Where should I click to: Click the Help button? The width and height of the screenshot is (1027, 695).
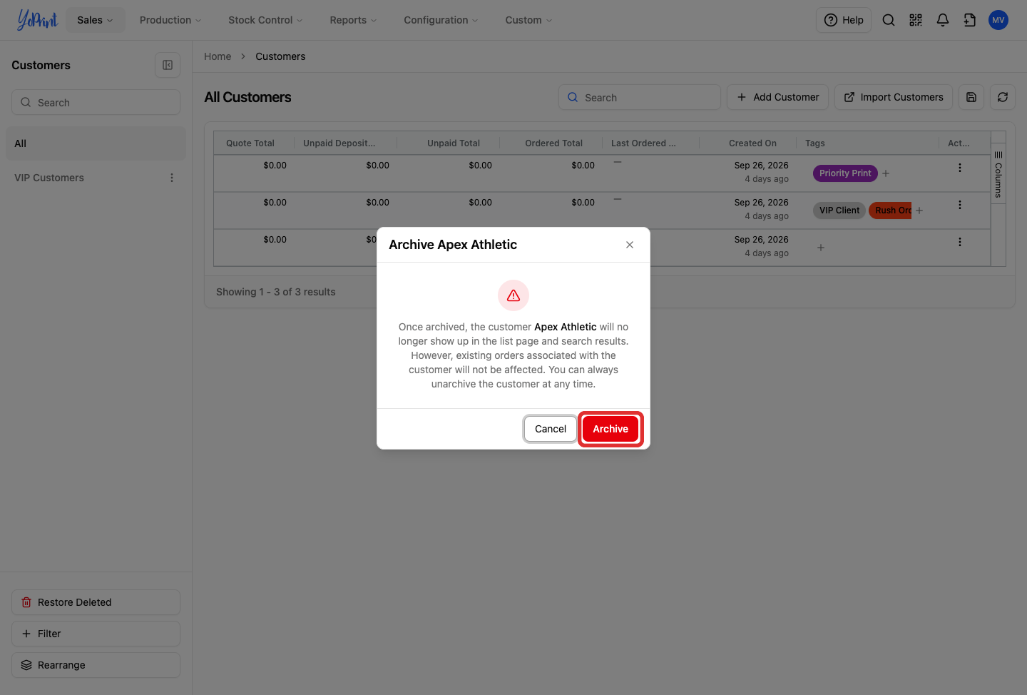844,20
